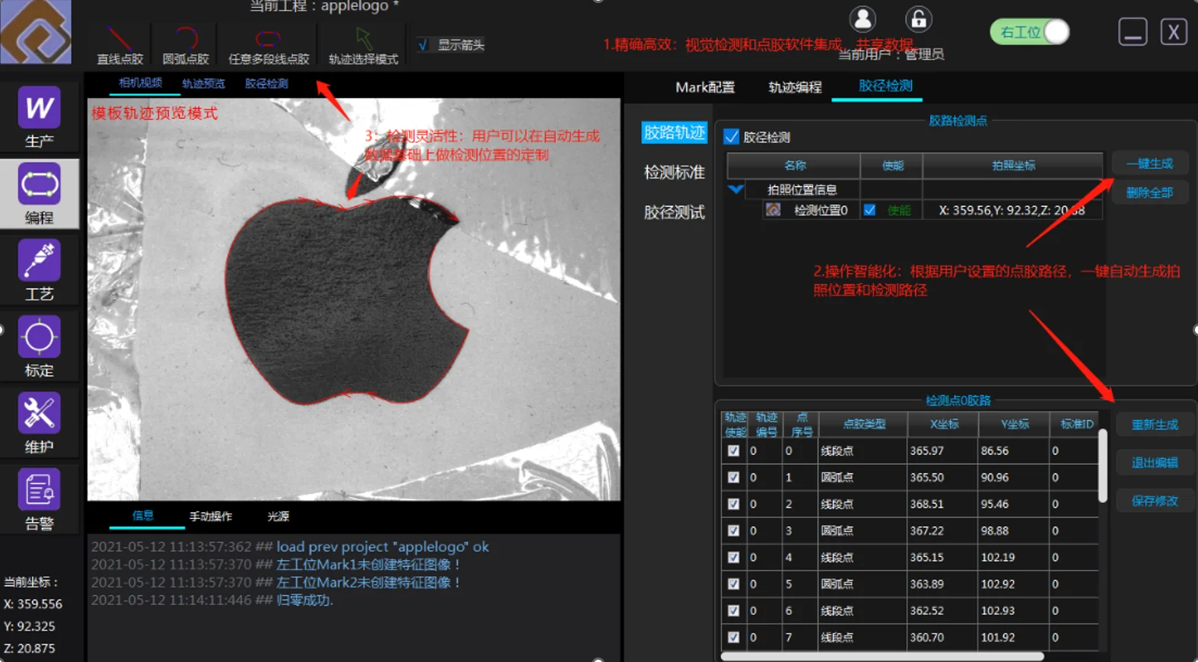Toggle the enable checkbox for point 3 row

point(733,530)
